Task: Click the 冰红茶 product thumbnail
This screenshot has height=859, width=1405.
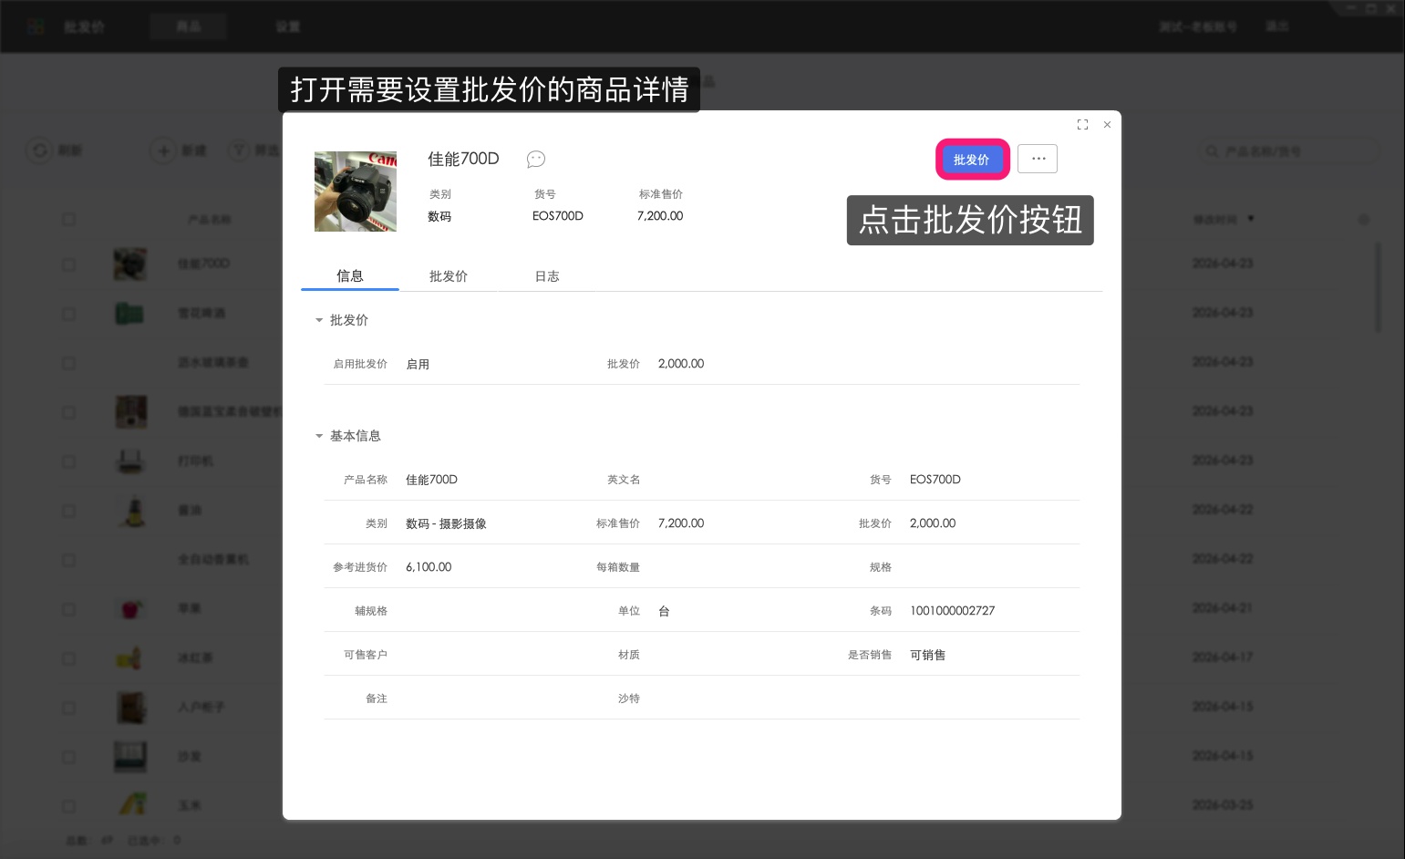Action: [130, 658]
